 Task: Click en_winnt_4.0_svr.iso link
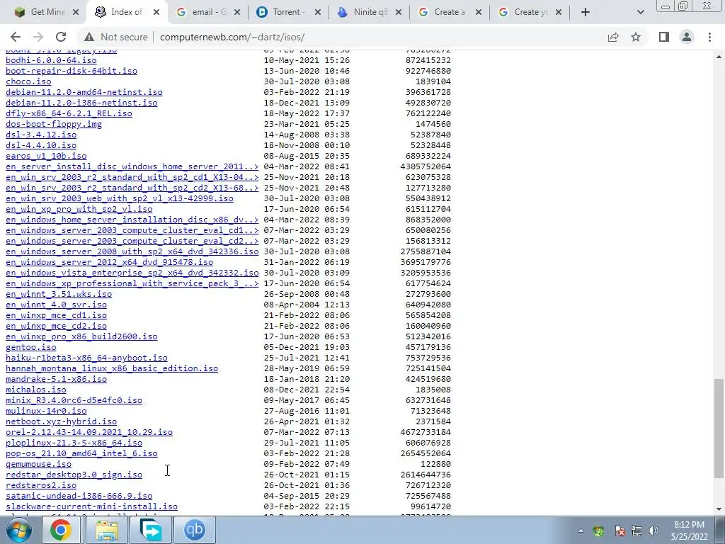click(56, 305)
